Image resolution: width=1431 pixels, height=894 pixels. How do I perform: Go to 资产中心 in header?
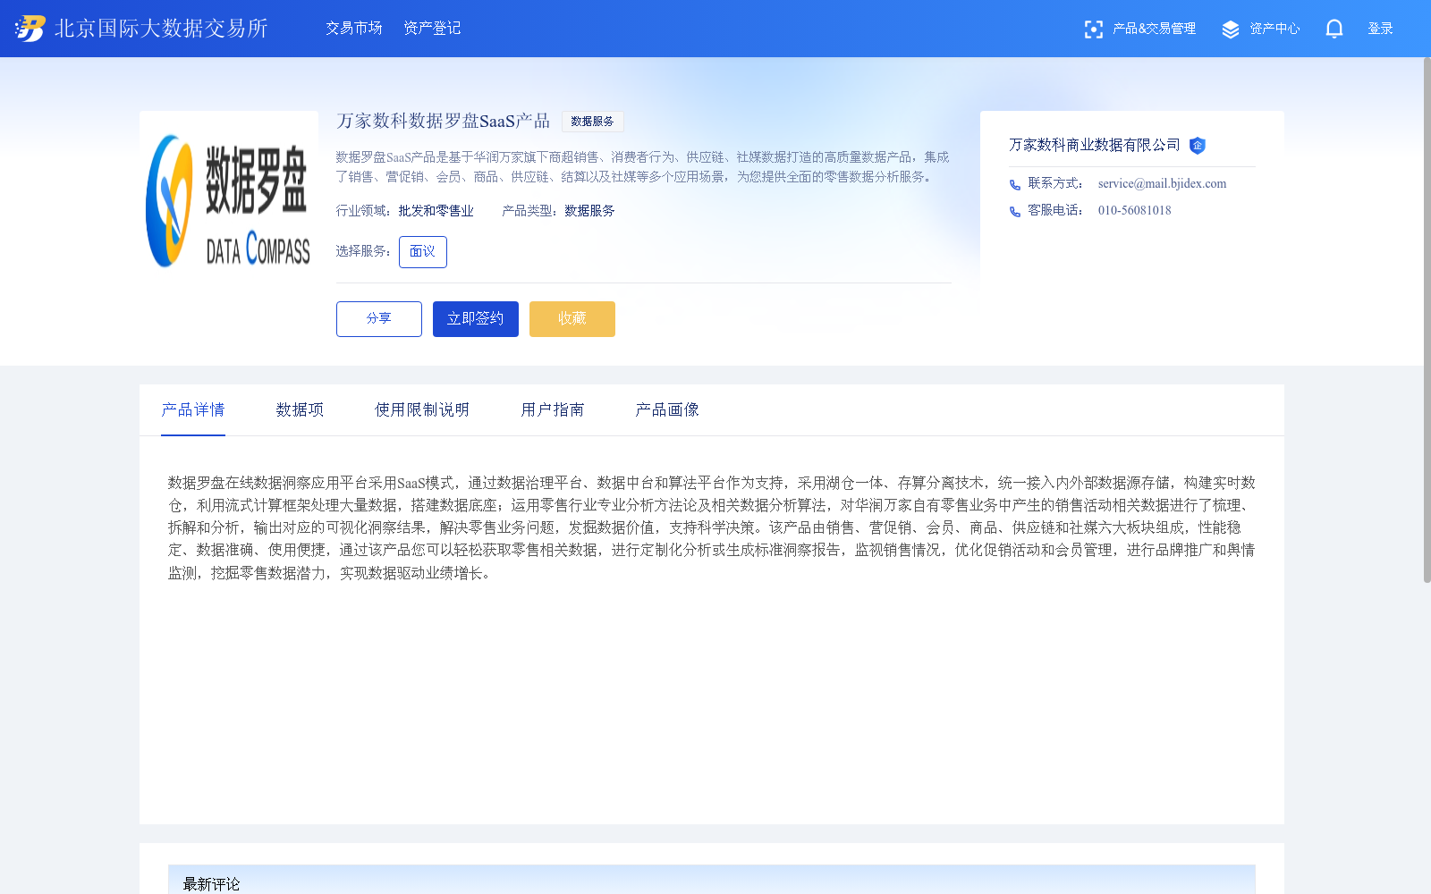pos(1274,29)
